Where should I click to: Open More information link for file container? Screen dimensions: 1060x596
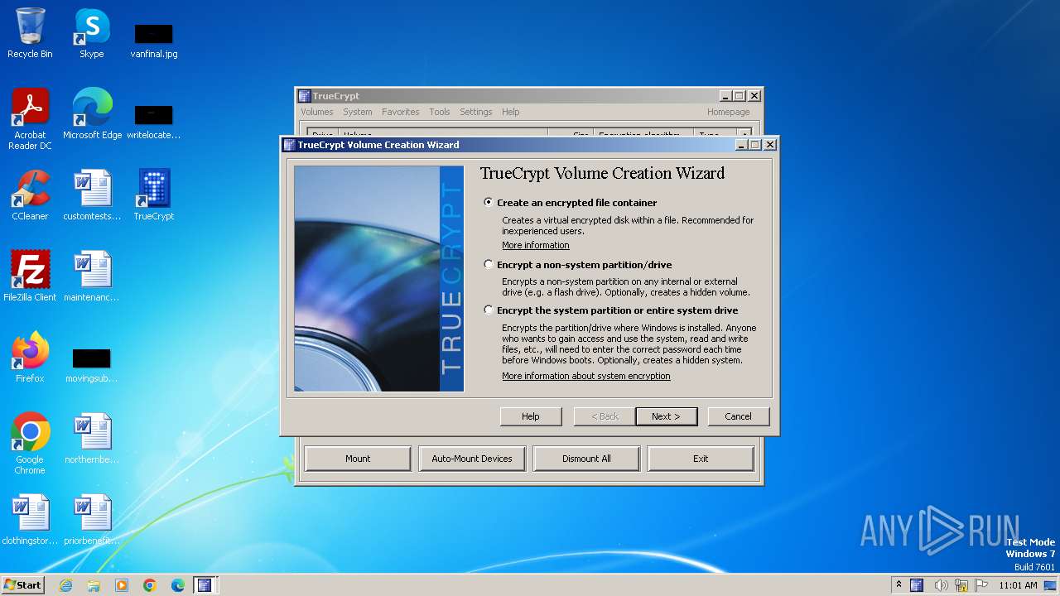point(536,245)
